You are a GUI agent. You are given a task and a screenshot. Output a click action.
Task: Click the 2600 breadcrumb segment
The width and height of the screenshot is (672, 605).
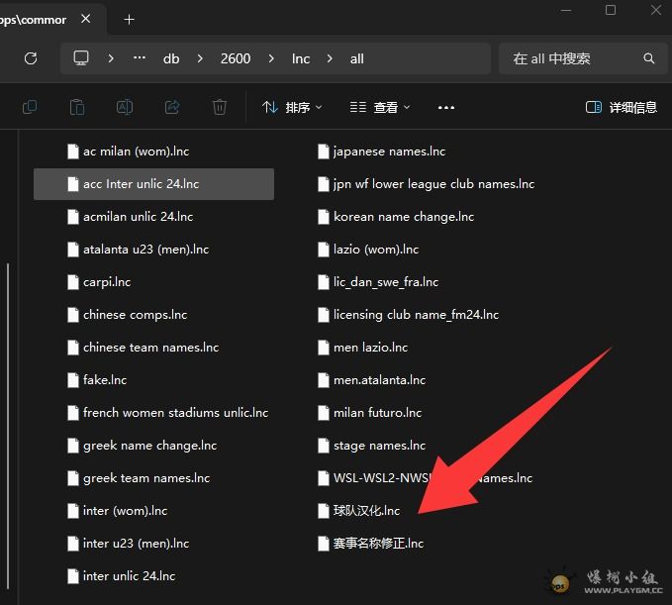[x=236, y=58]
